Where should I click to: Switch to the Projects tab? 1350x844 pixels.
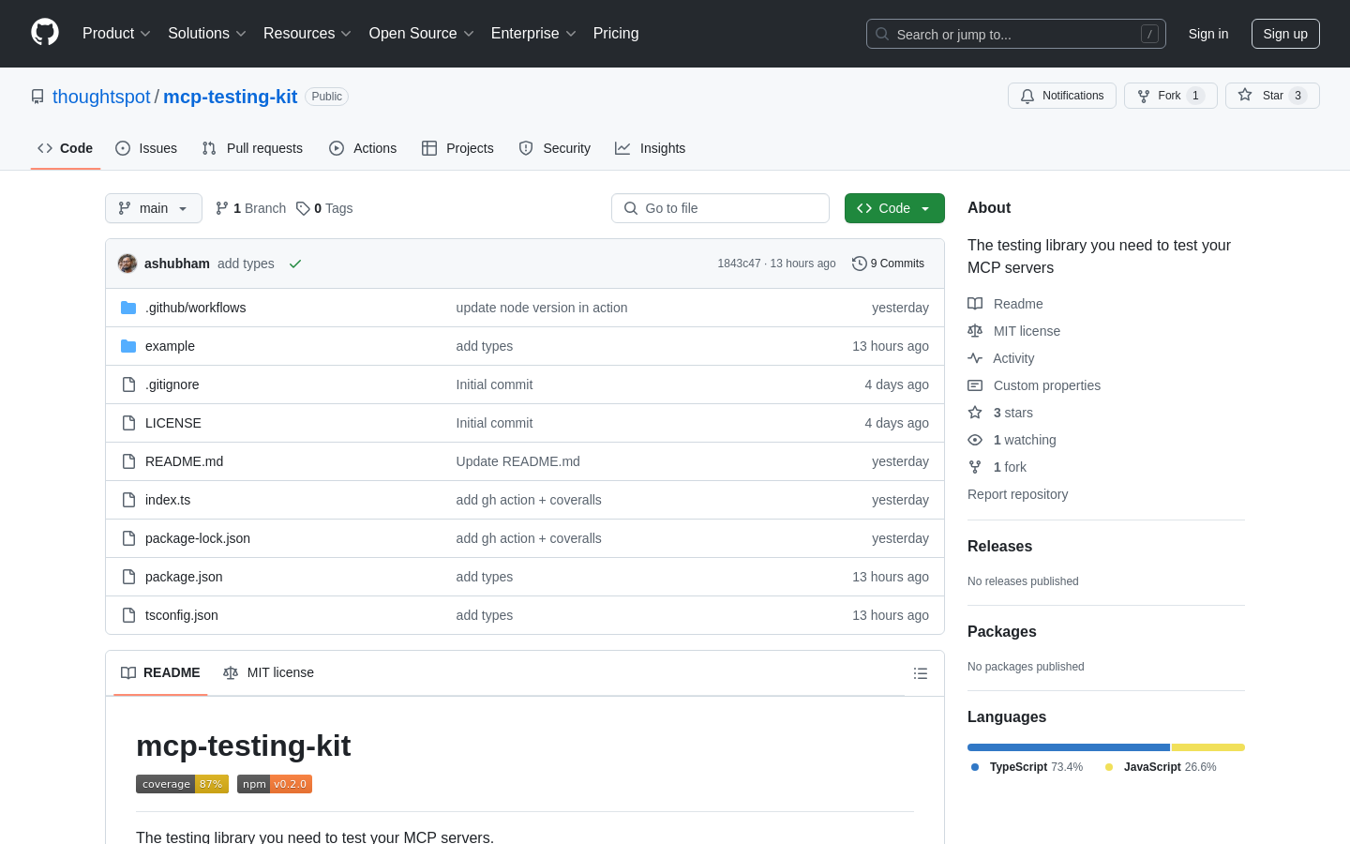coord(457,148)
